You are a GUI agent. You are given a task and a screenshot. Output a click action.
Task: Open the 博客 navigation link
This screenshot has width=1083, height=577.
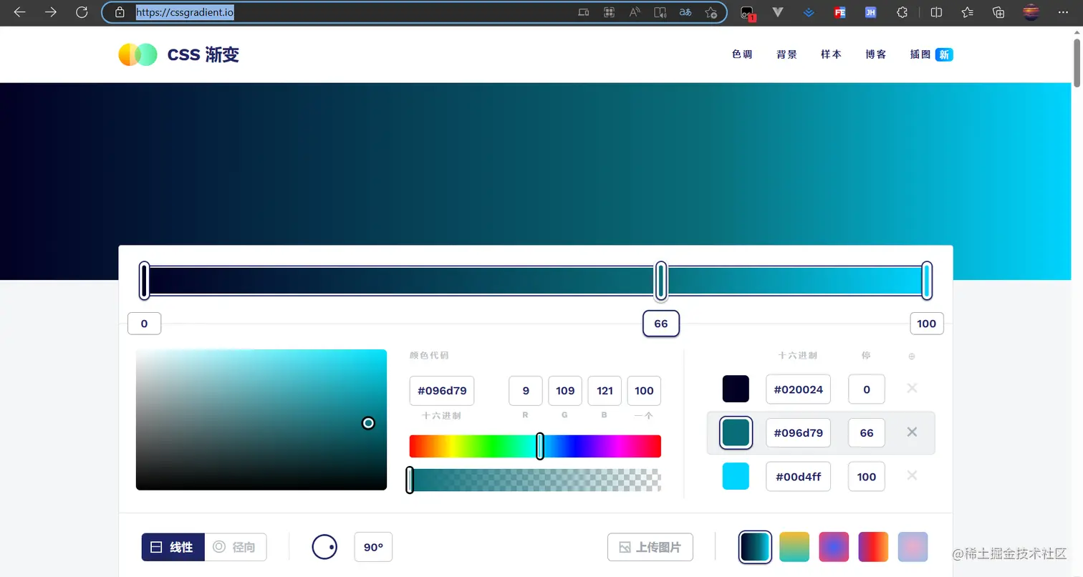click(x=876, y=54)
